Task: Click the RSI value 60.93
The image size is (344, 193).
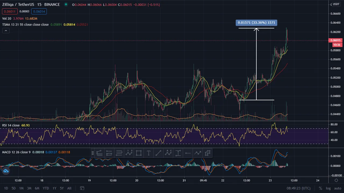Action: pyautogui.click(x=26, y=125)
